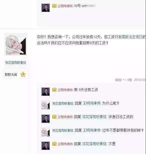Click the crown icon beside 休息日没工资的 reply
Viewport: 146px width, 156px height.
point(54,117)
